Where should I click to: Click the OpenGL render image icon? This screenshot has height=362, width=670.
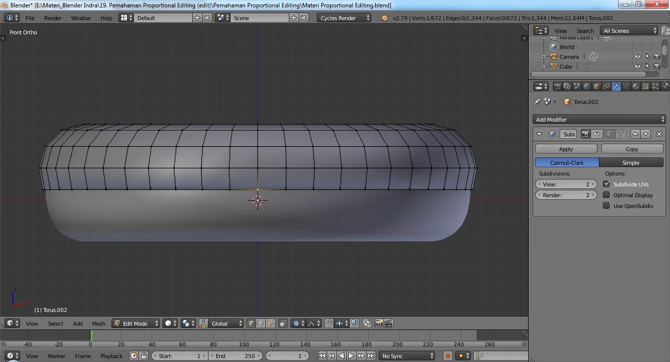pyautogui.click(x=379, y=323)
